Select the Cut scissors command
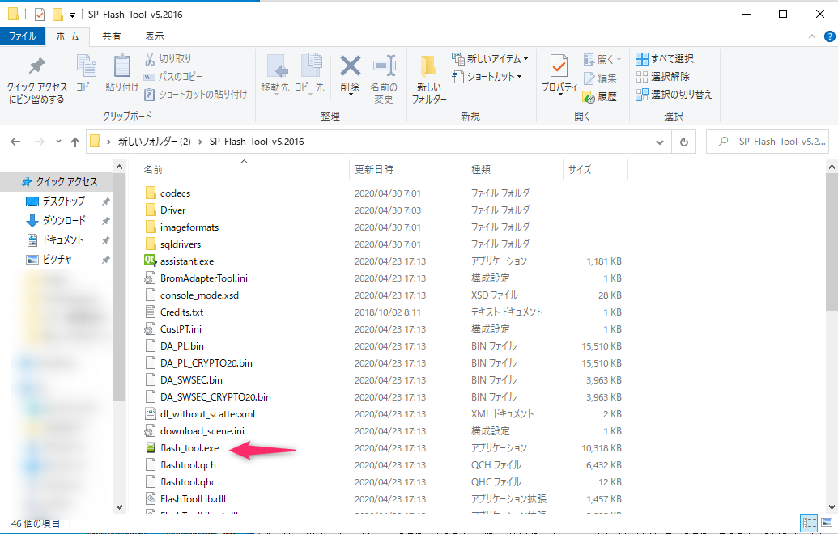The height and width of the screenshot is (534, 838). (x=168, y=59)
